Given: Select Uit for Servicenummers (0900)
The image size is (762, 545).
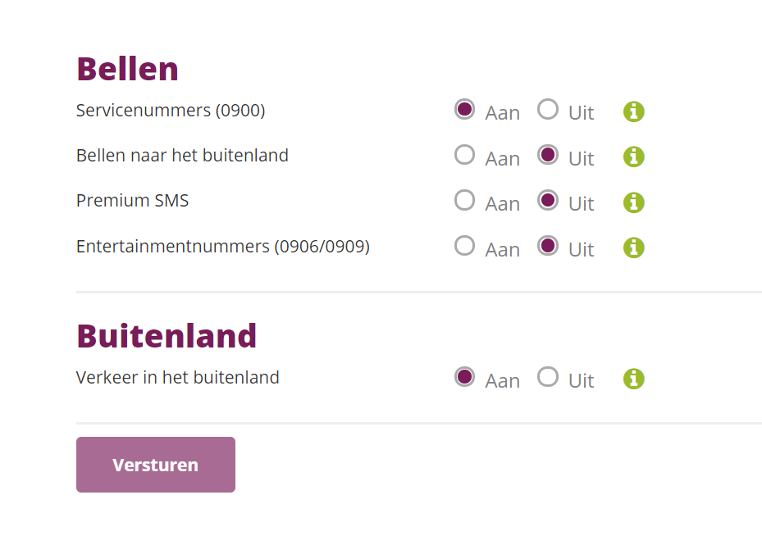Looking at the screenshot, I should coord(548,110).
